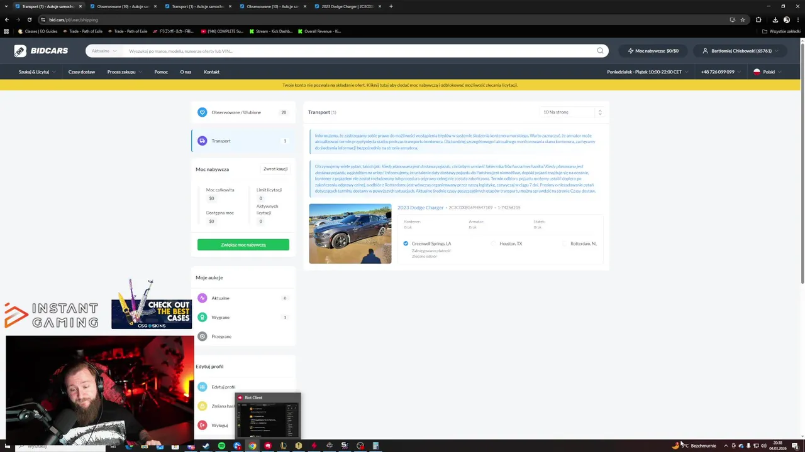
Task: Click the Chrome icon in taskbar
Action: point(252,446)
